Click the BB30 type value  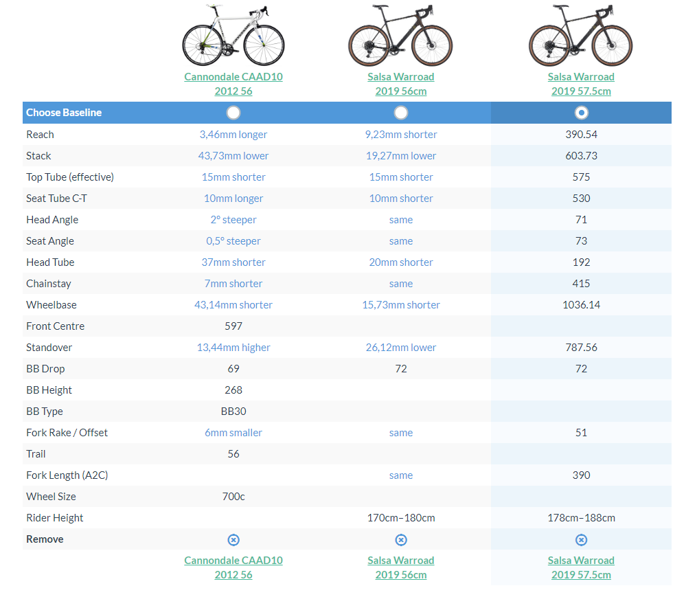(233, 412)
